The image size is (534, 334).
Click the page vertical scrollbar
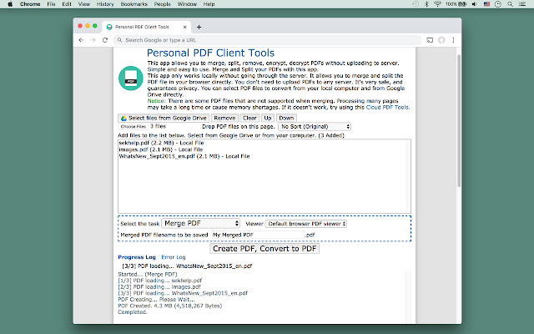pyautogui.click(x=459, y=120)
